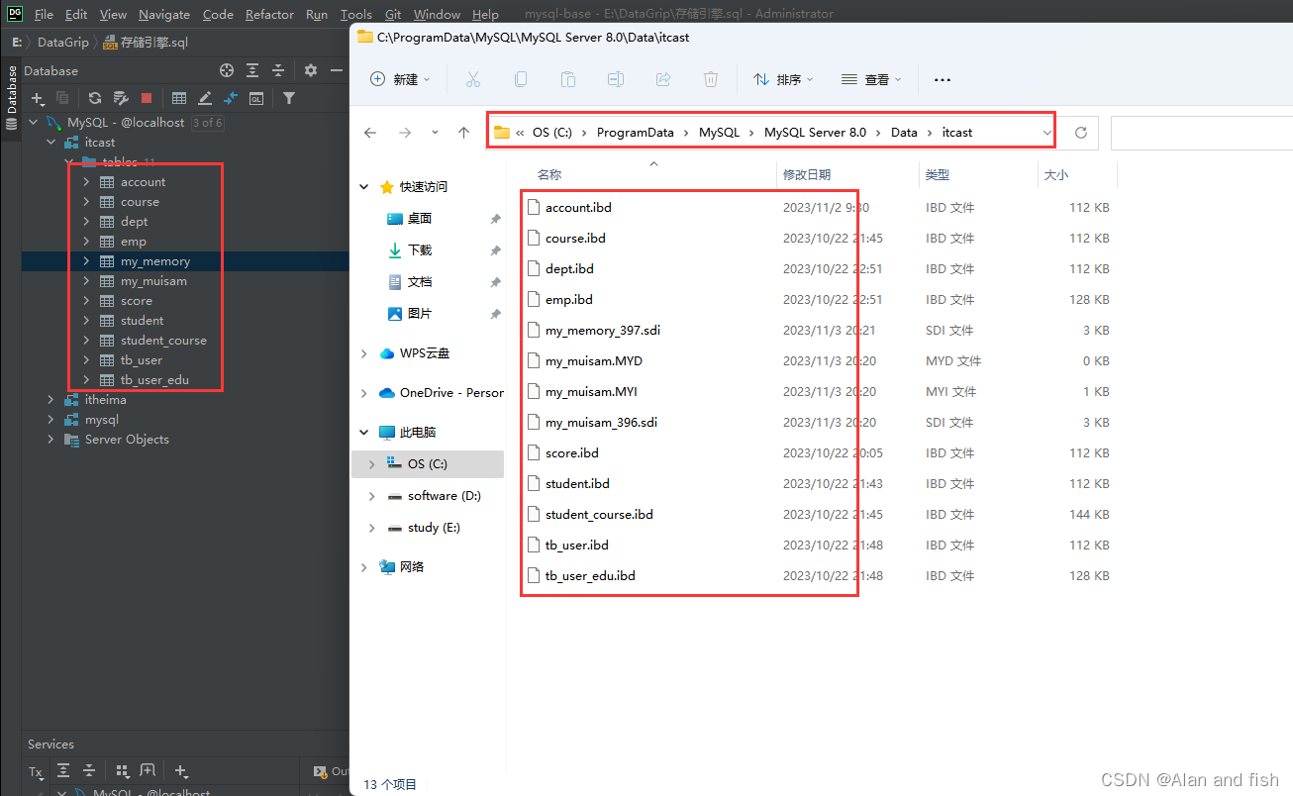Open the Refactor menu in DataGrip
This screenshot has width=1293, height=796.
coord(269,14)
